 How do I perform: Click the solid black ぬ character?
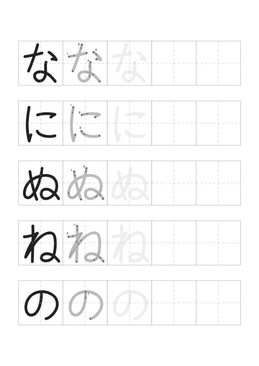pyautogui.click(x=41, y=183)
